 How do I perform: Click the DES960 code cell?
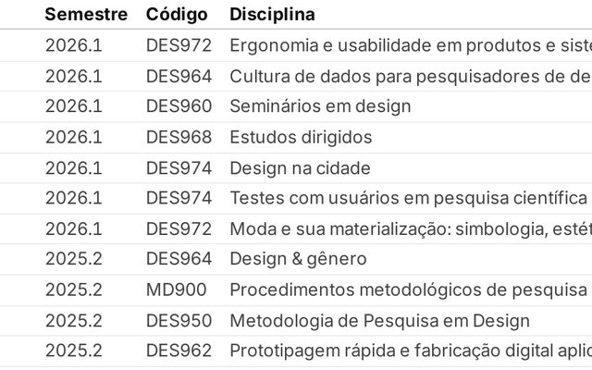click(x=179, y=106)
